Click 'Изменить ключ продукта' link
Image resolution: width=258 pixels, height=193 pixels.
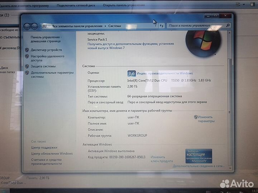click(162, 159)
